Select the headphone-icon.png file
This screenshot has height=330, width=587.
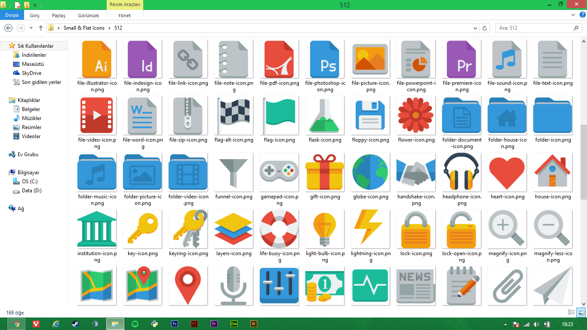coord(461,173)
